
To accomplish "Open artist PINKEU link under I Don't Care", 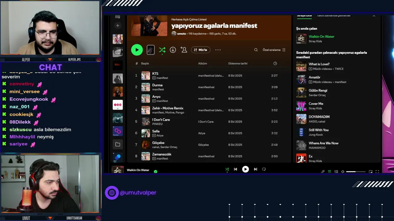I will 157,124.
